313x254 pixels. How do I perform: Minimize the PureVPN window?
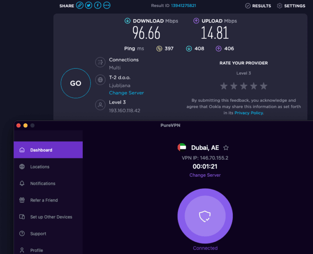click(x=26, y=125)
